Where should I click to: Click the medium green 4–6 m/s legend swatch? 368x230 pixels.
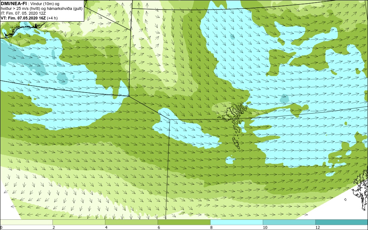pyautogui.click(x=131, y=222)
